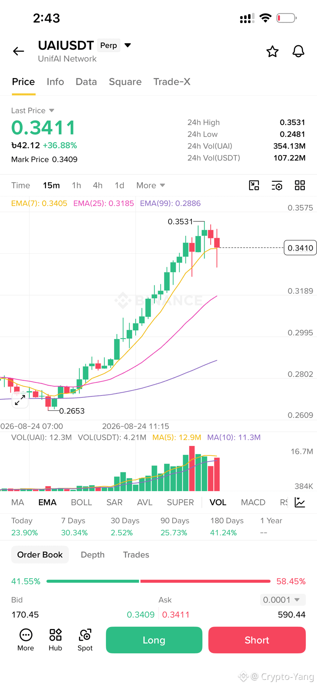Switch to the Data tab

(x=86, y=82)
